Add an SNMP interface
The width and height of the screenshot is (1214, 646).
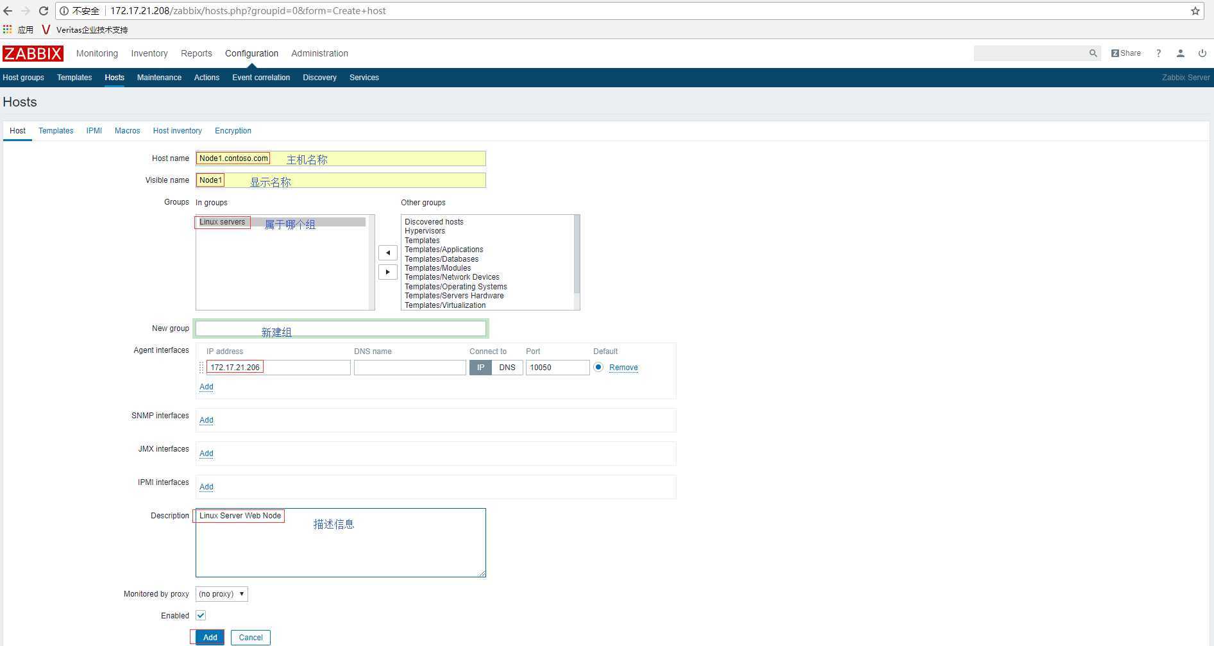coord(207,420)
